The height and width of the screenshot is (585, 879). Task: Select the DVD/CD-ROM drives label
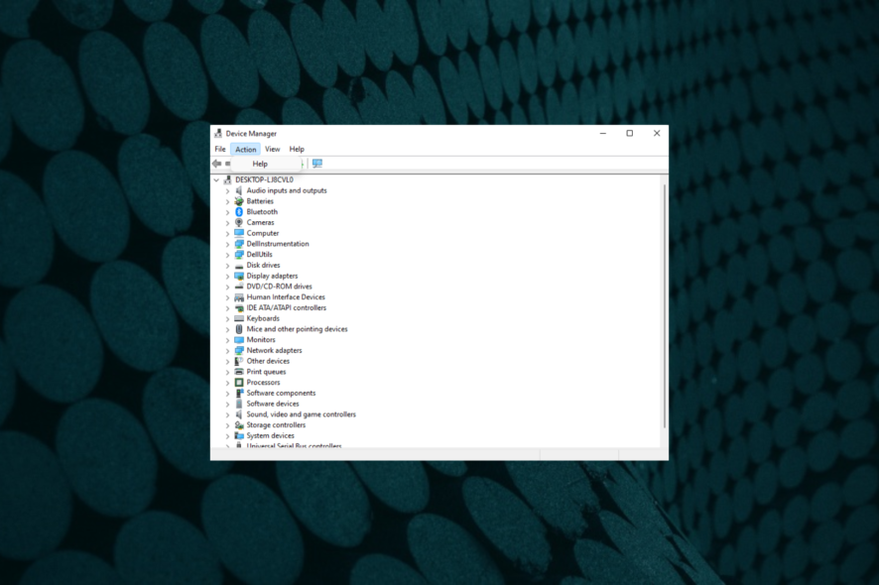(279, 287)
